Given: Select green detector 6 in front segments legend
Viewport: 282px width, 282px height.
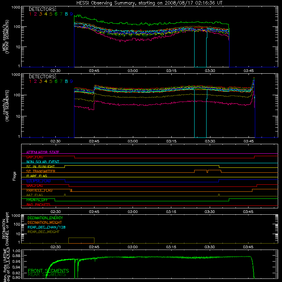Looking at the screenshot, I should [56, 14].
